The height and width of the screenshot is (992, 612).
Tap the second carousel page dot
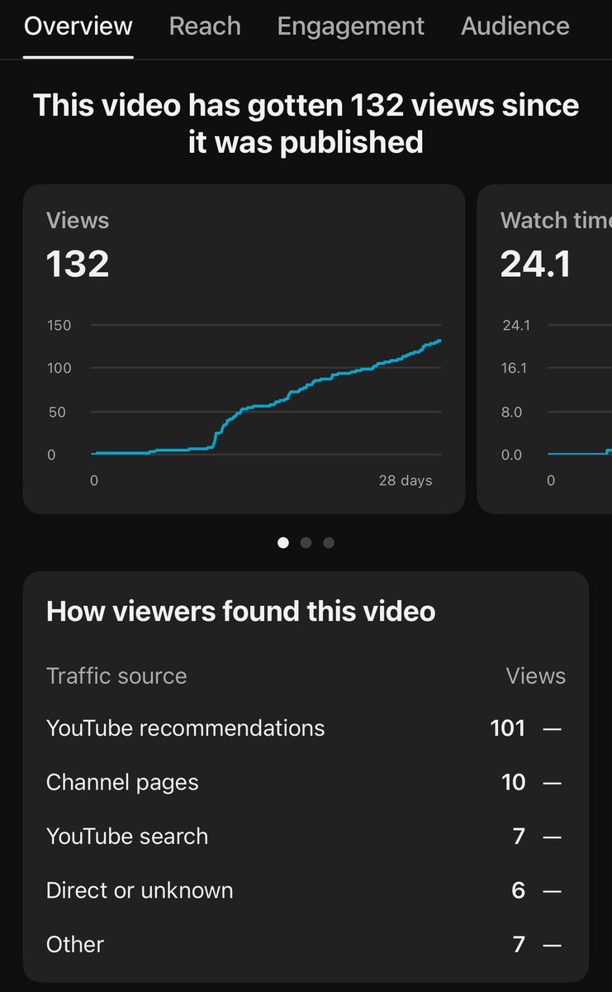(306, 543)
